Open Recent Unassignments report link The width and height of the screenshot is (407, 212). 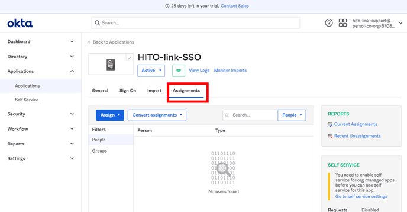pyautogui.click(x=357, y=136)
